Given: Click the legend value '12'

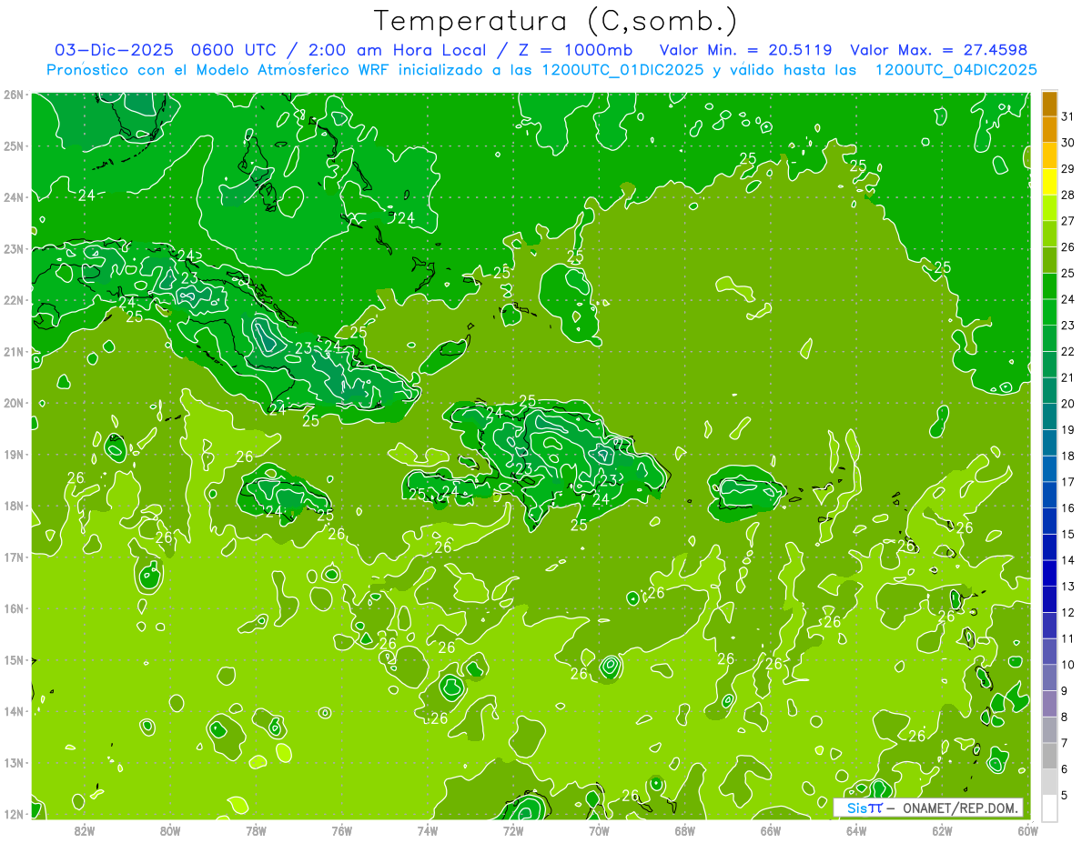Looking at the screenshot, I should (1068, 612).
